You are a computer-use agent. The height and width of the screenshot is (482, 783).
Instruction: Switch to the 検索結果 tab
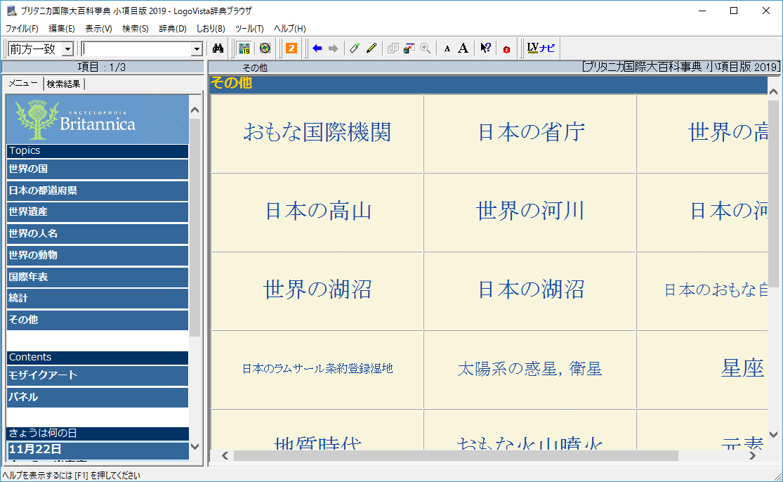click(63, 84)
